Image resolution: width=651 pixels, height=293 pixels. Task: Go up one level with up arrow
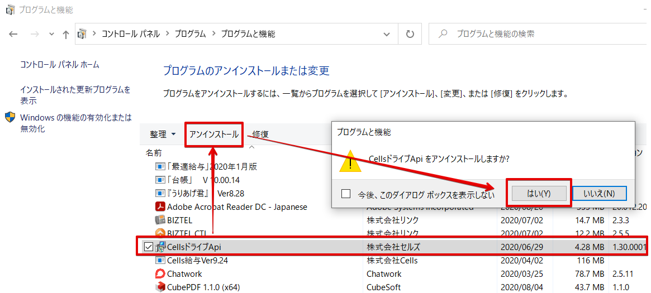point(65,35)
